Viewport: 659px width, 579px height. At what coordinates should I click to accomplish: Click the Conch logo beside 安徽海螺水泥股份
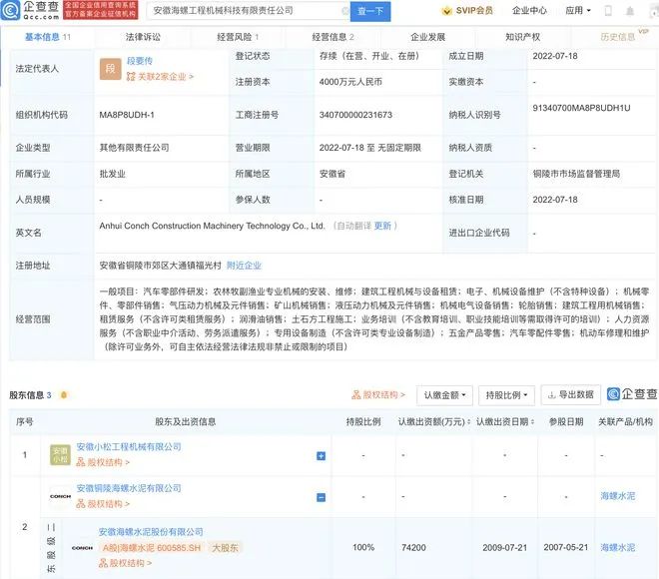pyautogui.click(x=81, y=547)
